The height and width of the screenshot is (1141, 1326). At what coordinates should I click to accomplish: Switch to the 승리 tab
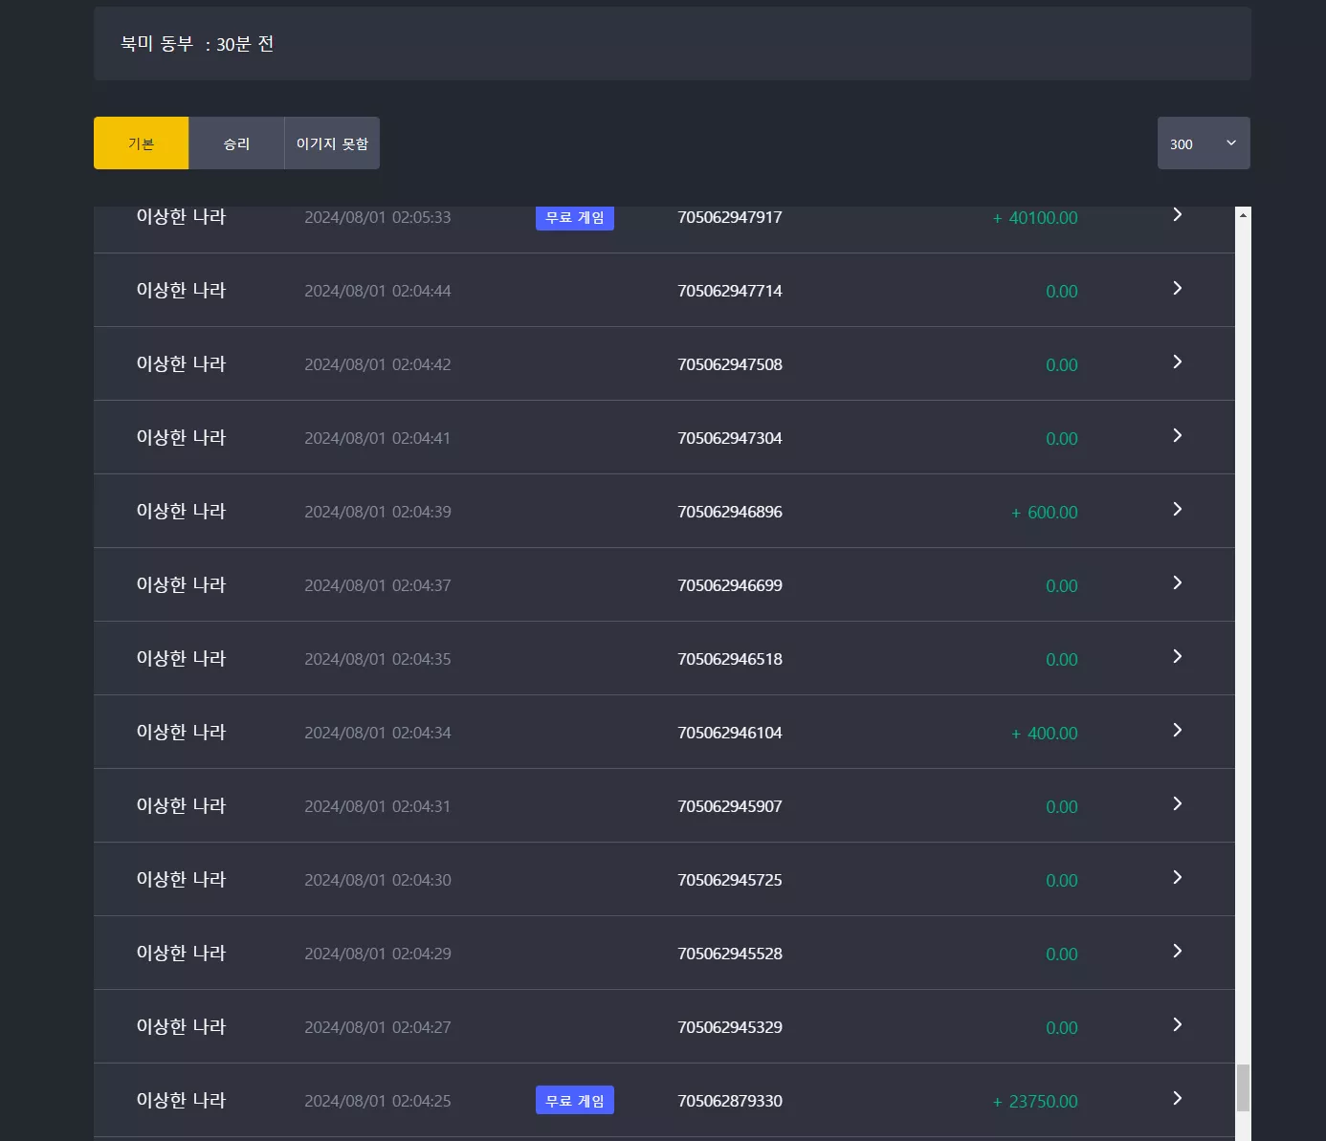tap(236, 143)
